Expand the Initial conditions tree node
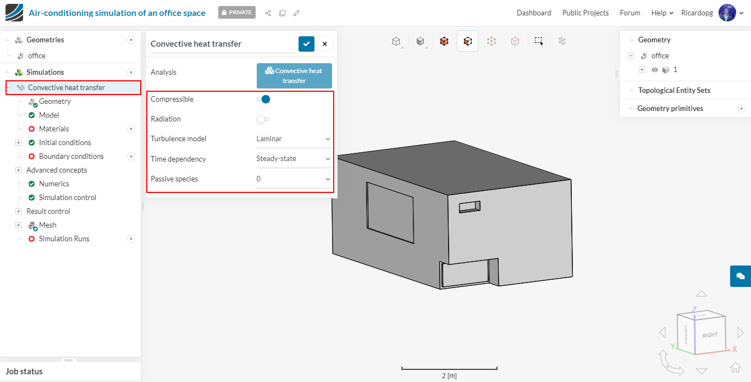 [x=18, y=142]
